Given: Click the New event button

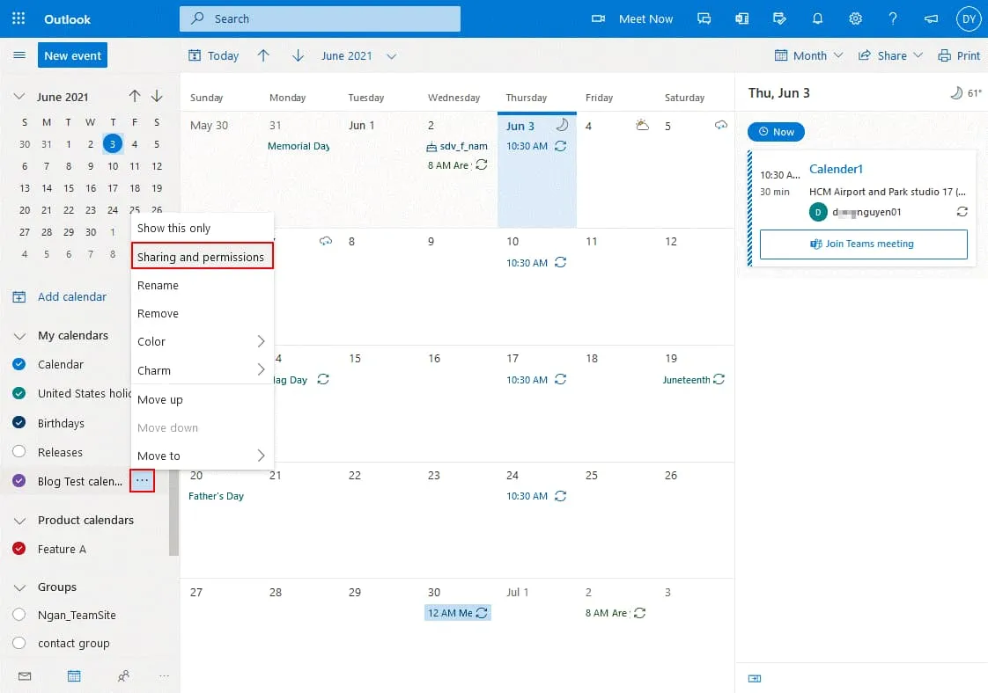Looking at the screenshot, I should 72,55.
